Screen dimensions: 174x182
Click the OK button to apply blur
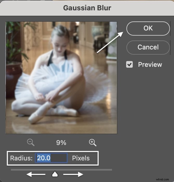(x=148, y=28)
